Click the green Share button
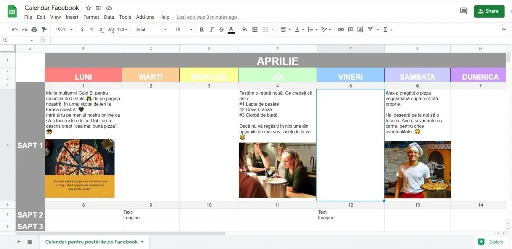 (x=489, y=11)
